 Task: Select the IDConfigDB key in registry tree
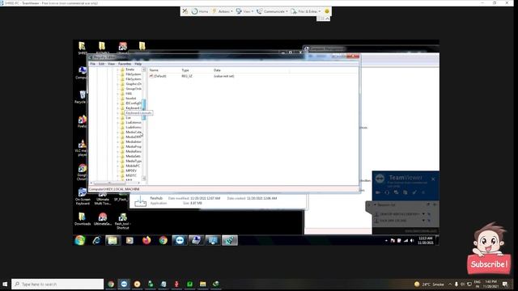point(131,103)
